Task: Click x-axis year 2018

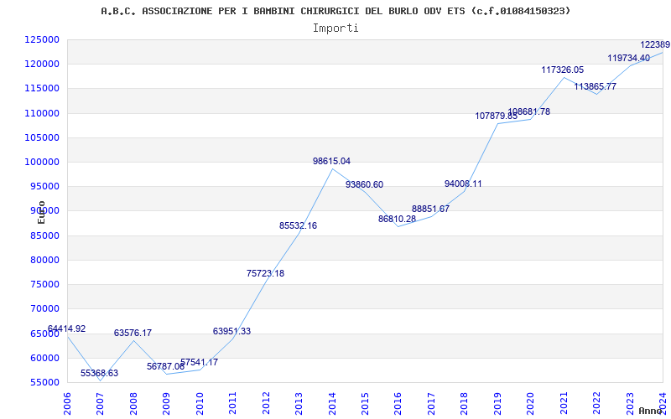Action: pos(465,404)
